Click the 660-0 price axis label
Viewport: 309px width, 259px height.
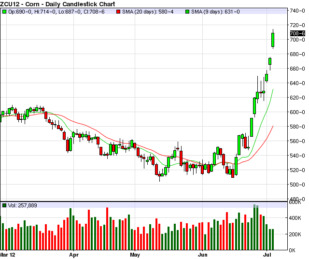tap(297, 69)
